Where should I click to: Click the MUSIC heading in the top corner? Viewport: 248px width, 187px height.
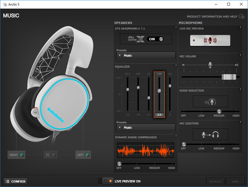(11, 16)
